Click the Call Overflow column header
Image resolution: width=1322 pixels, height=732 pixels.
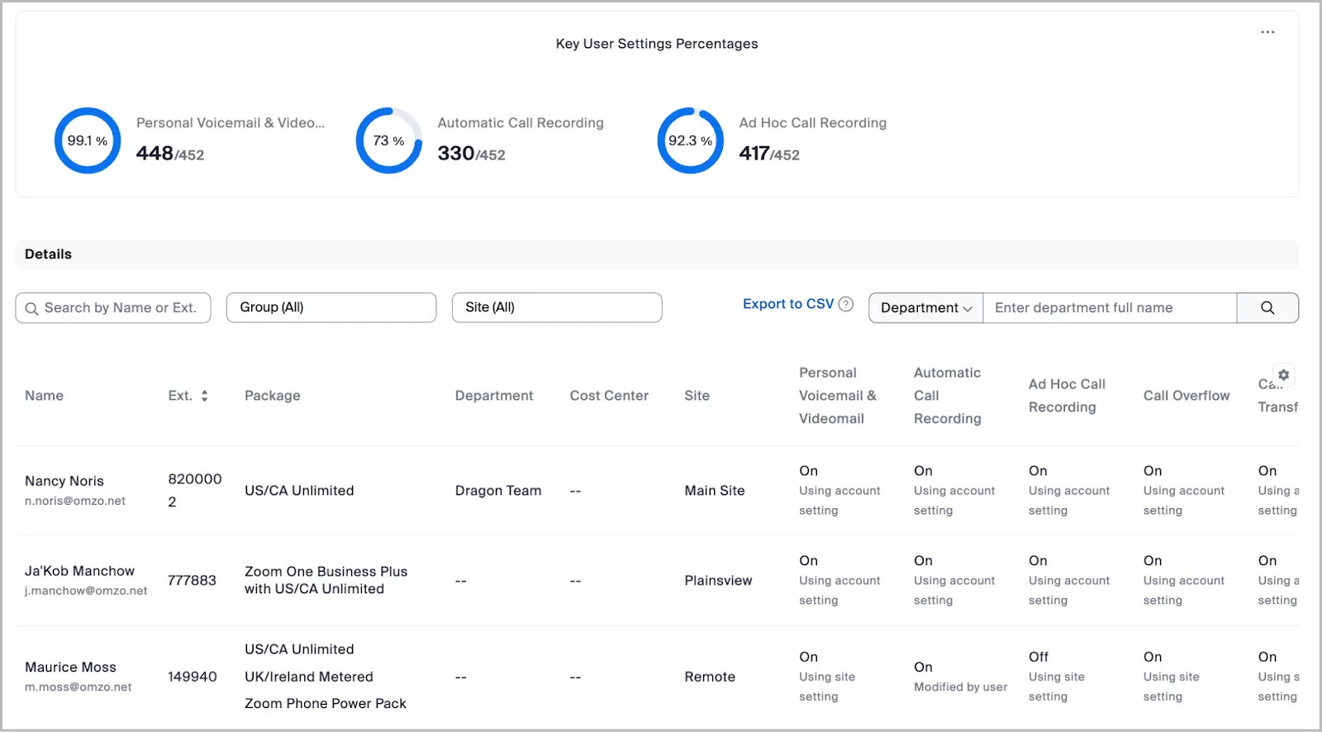pos(1186,396)
